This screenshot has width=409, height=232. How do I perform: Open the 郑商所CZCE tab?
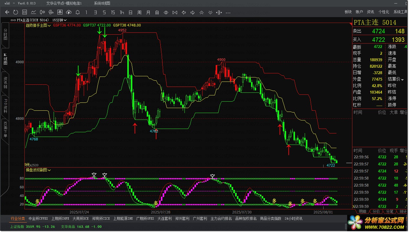(101, 219)
